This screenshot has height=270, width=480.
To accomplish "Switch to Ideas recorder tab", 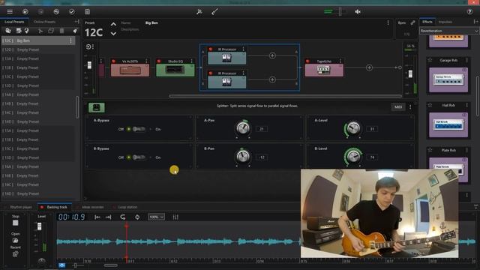I will (93, 207).
